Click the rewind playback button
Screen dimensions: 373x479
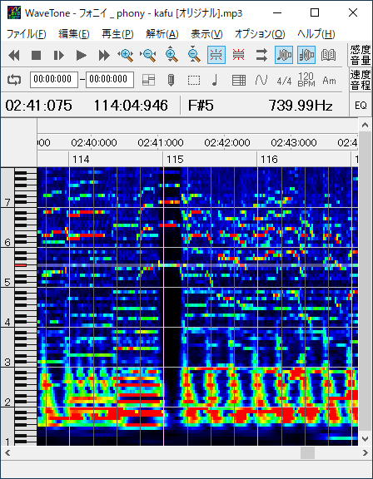(x=14, y=55)
